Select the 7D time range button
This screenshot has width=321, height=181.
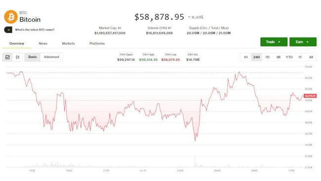(267, 57)
